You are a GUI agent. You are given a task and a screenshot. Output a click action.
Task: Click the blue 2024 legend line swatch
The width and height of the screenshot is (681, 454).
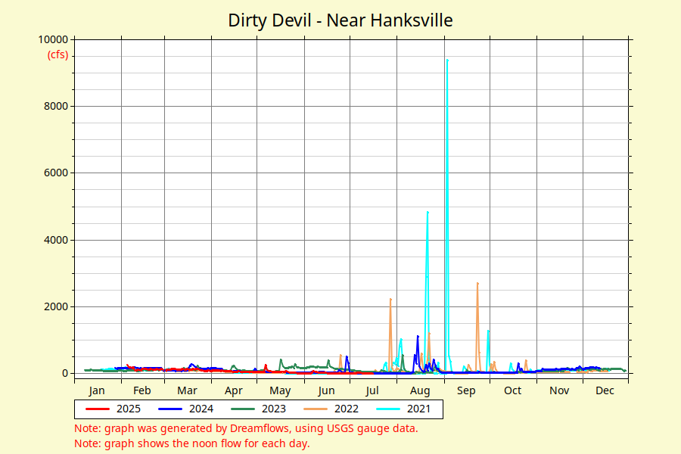point(170,409)
